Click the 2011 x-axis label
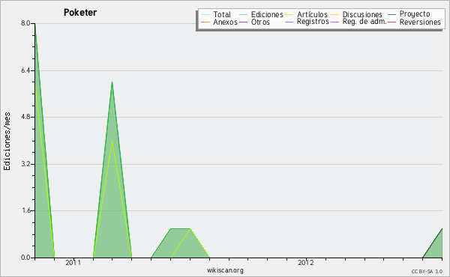 (73, 263)
